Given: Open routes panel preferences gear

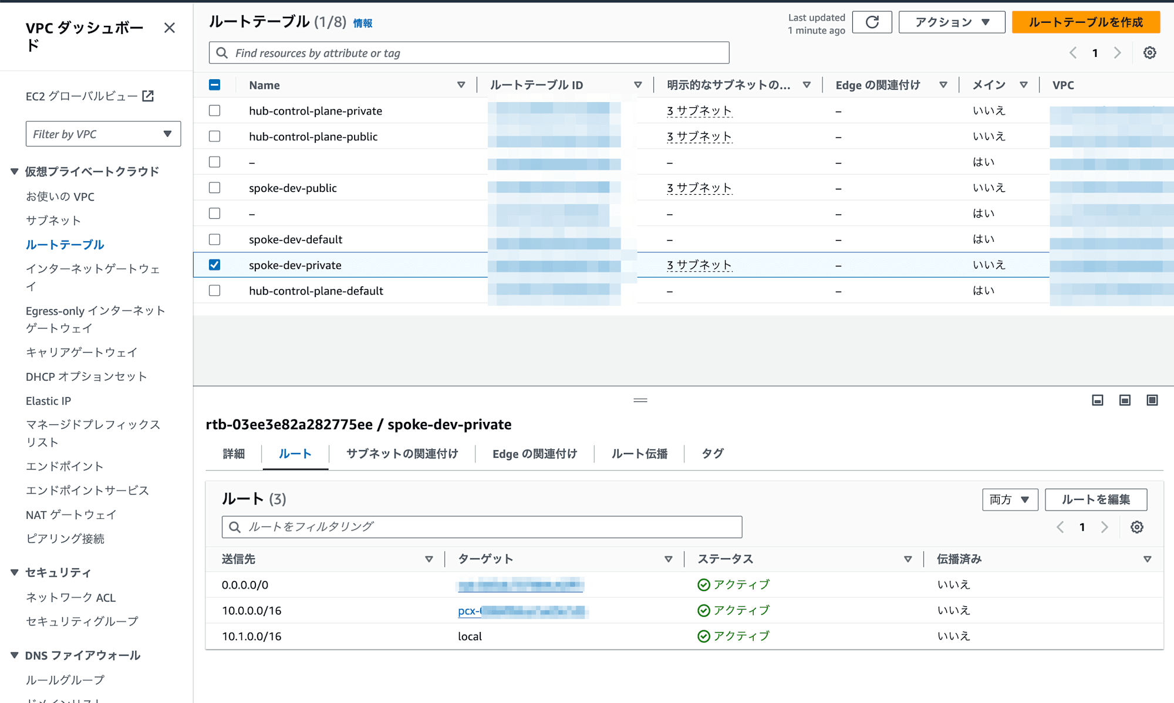Looking at the screenshot, I should 1137,527.
